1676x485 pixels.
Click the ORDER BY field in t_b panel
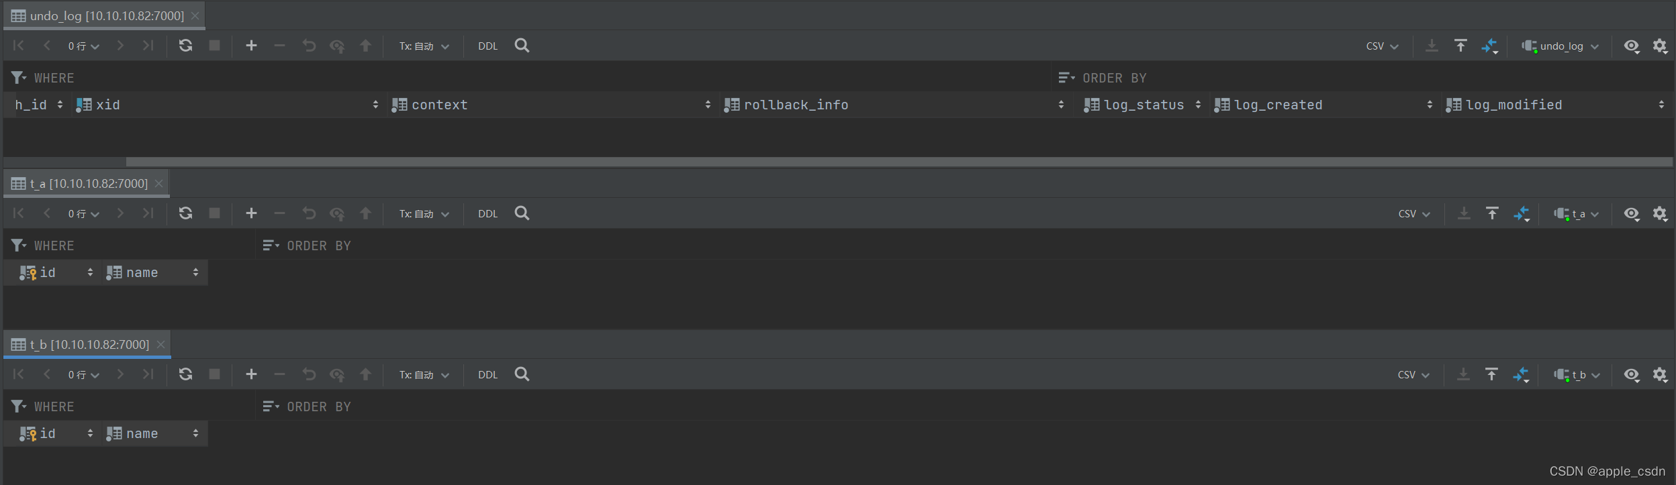click(965, 407)
